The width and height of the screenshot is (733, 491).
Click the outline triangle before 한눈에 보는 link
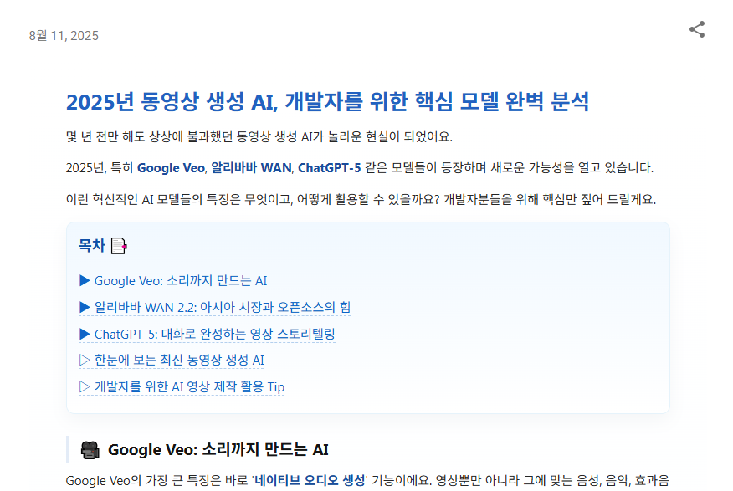click(x=85, y=361)
